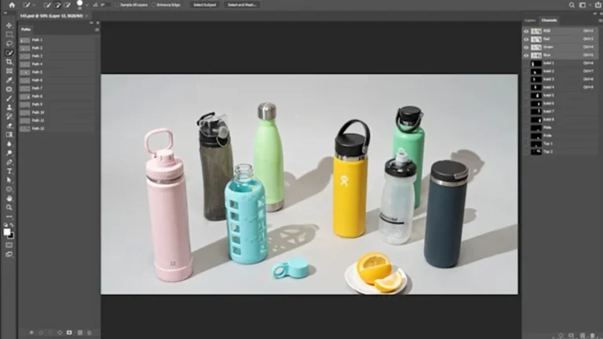Show the bottel 1 channel visibility

pos(526,64)
